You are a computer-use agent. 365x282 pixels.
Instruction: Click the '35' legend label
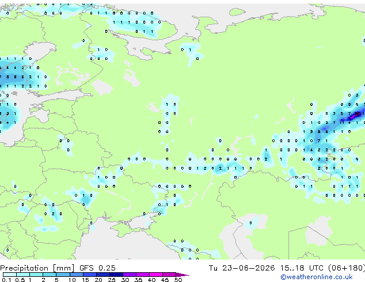coord(138,280)
